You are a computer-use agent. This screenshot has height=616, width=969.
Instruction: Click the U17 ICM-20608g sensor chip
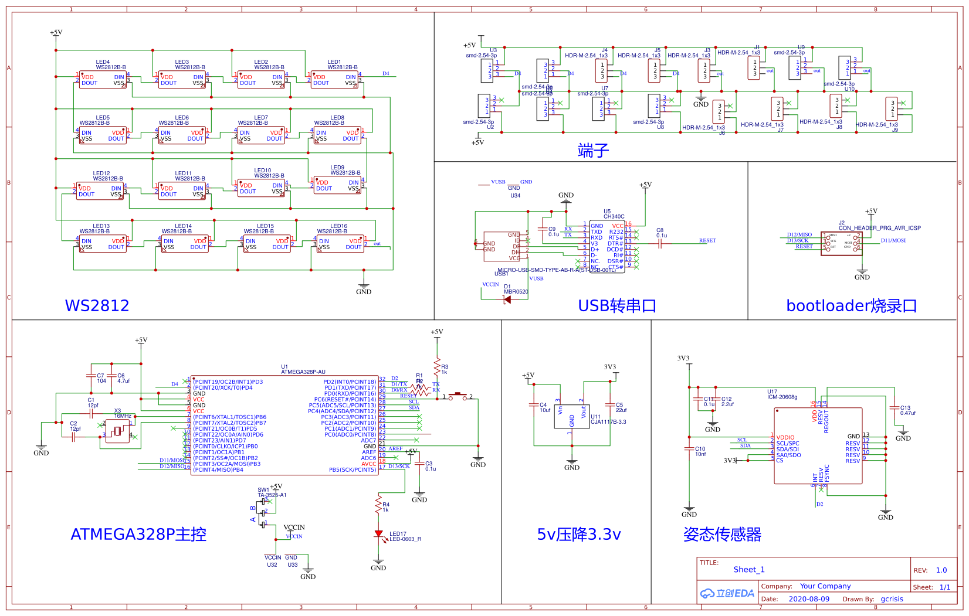818,446
